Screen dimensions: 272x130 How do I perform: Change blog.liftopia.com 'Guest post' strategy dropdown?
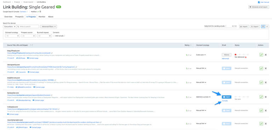tap(201, 55)
